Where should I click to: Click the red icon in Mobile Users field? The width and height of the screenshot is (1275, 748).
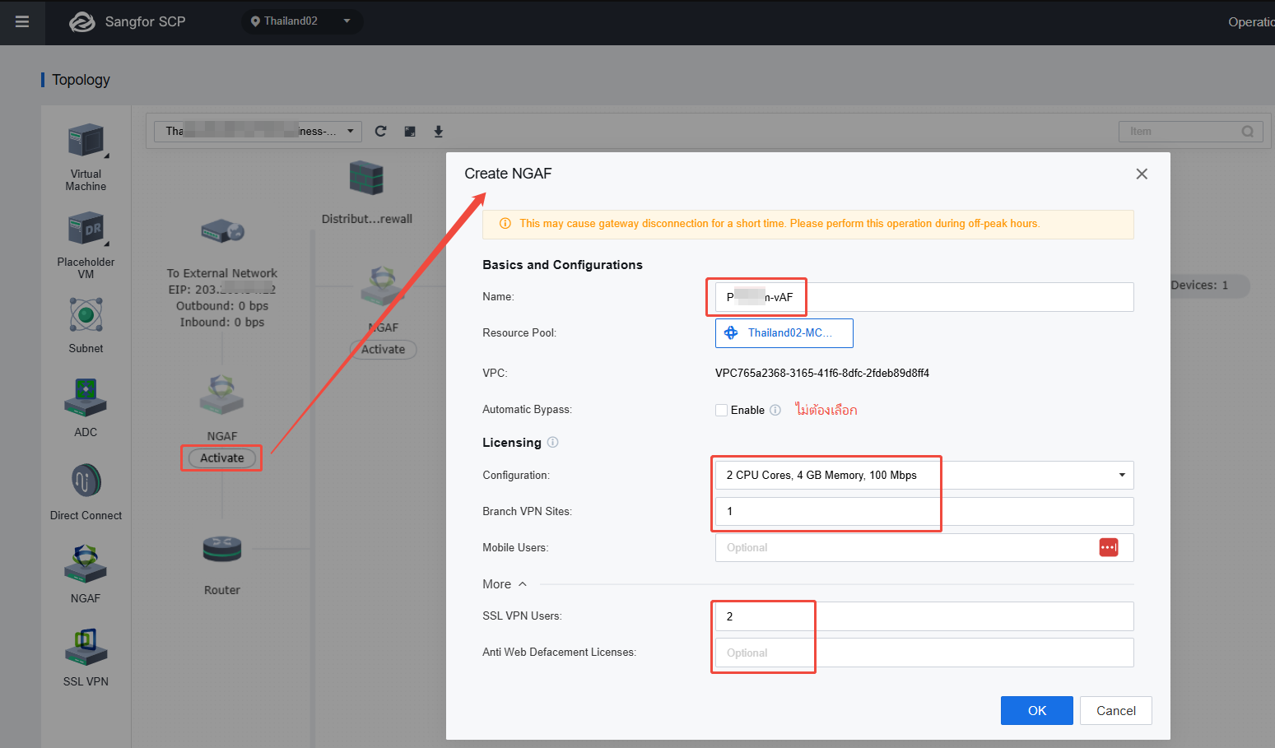(x=1109, y=547)
